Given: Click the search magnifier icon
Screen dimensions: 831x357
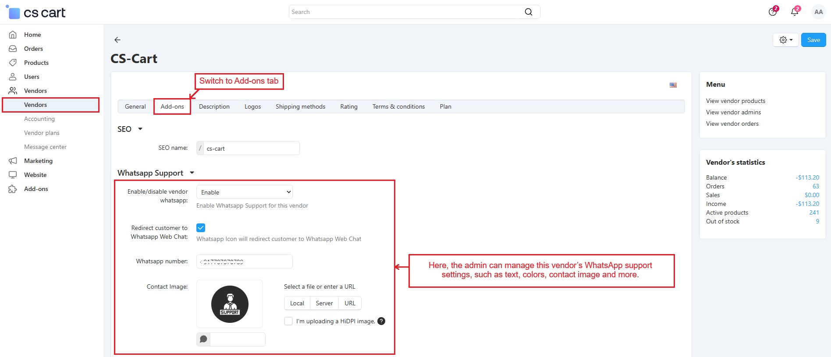Looking at the screenshot, I should click(x=529, y=12).
